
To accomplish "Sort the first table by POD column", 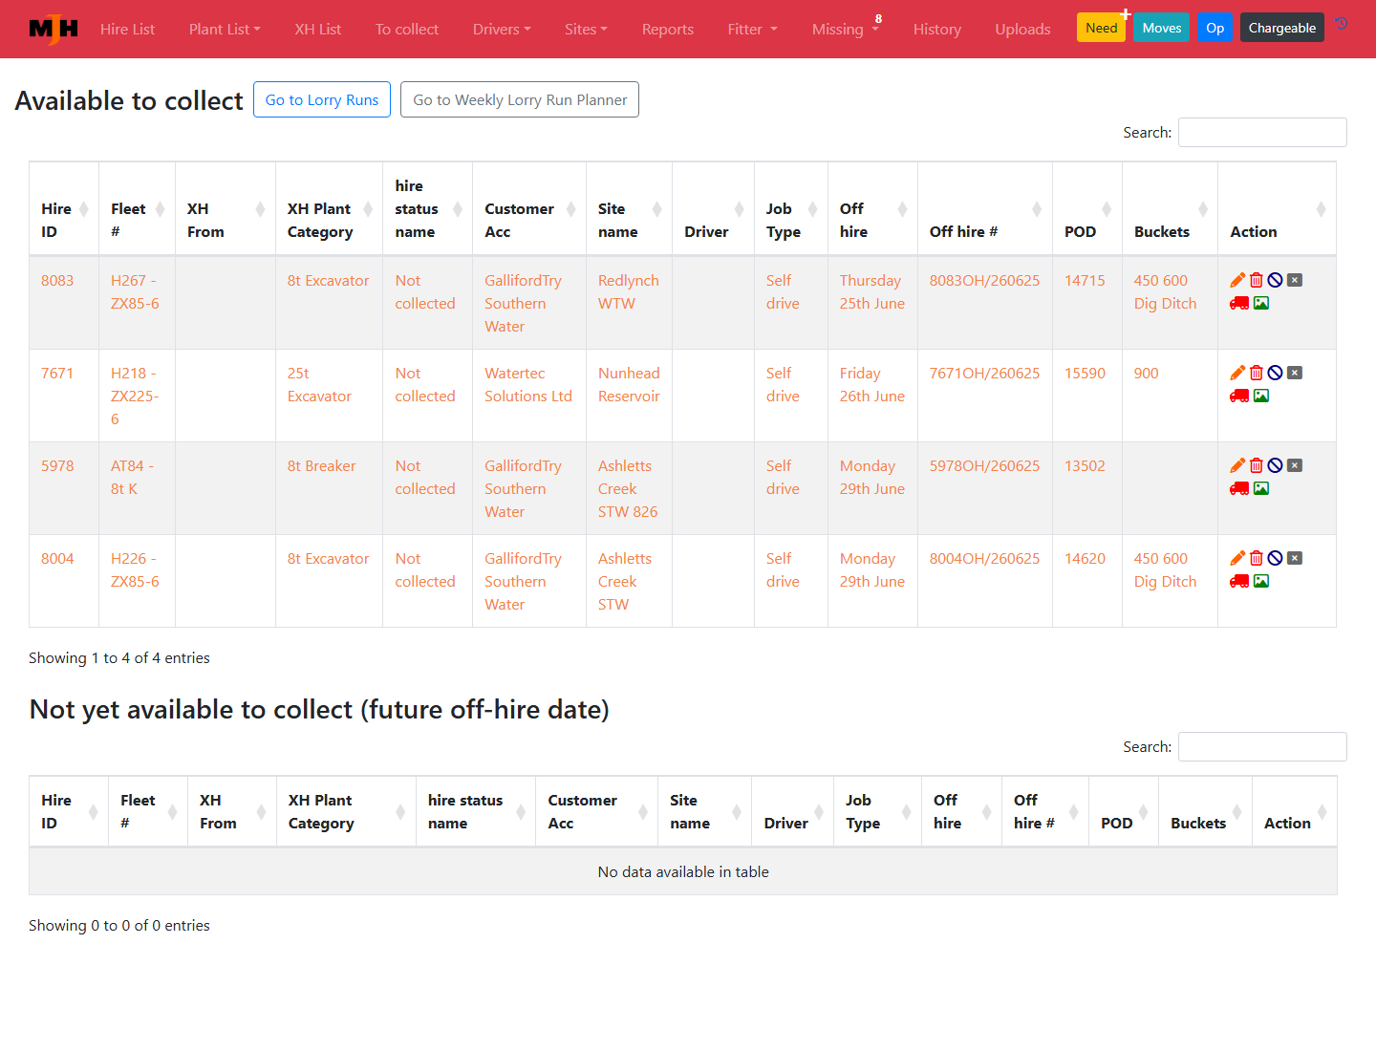I will [1087, 208].
